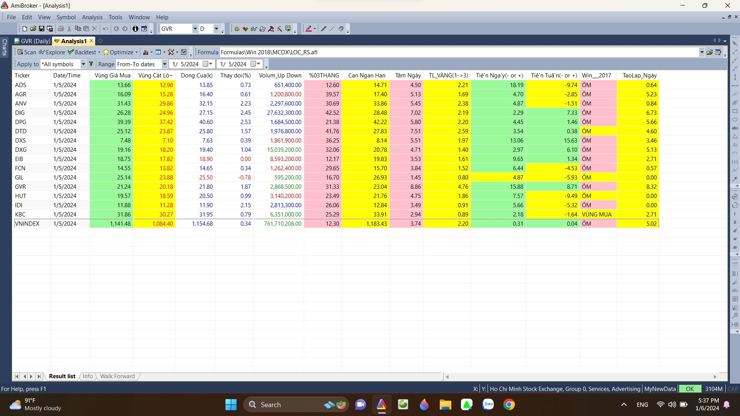Click the binoculars exploration icon in top toolbar
The height and width of the screenshot is (416, 740).
254,29
